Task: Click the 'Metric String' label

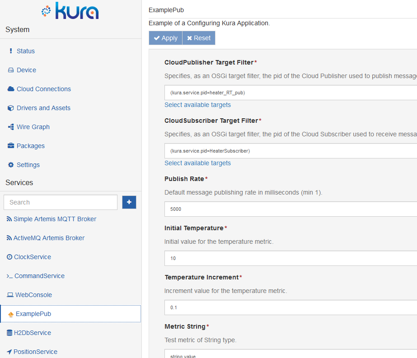Action: pos(185,326)
